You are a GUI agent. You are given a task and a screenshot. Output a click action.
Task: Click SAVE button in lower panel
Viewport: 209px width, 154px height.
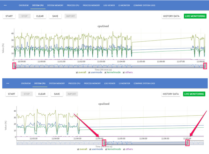click(57, 94)
